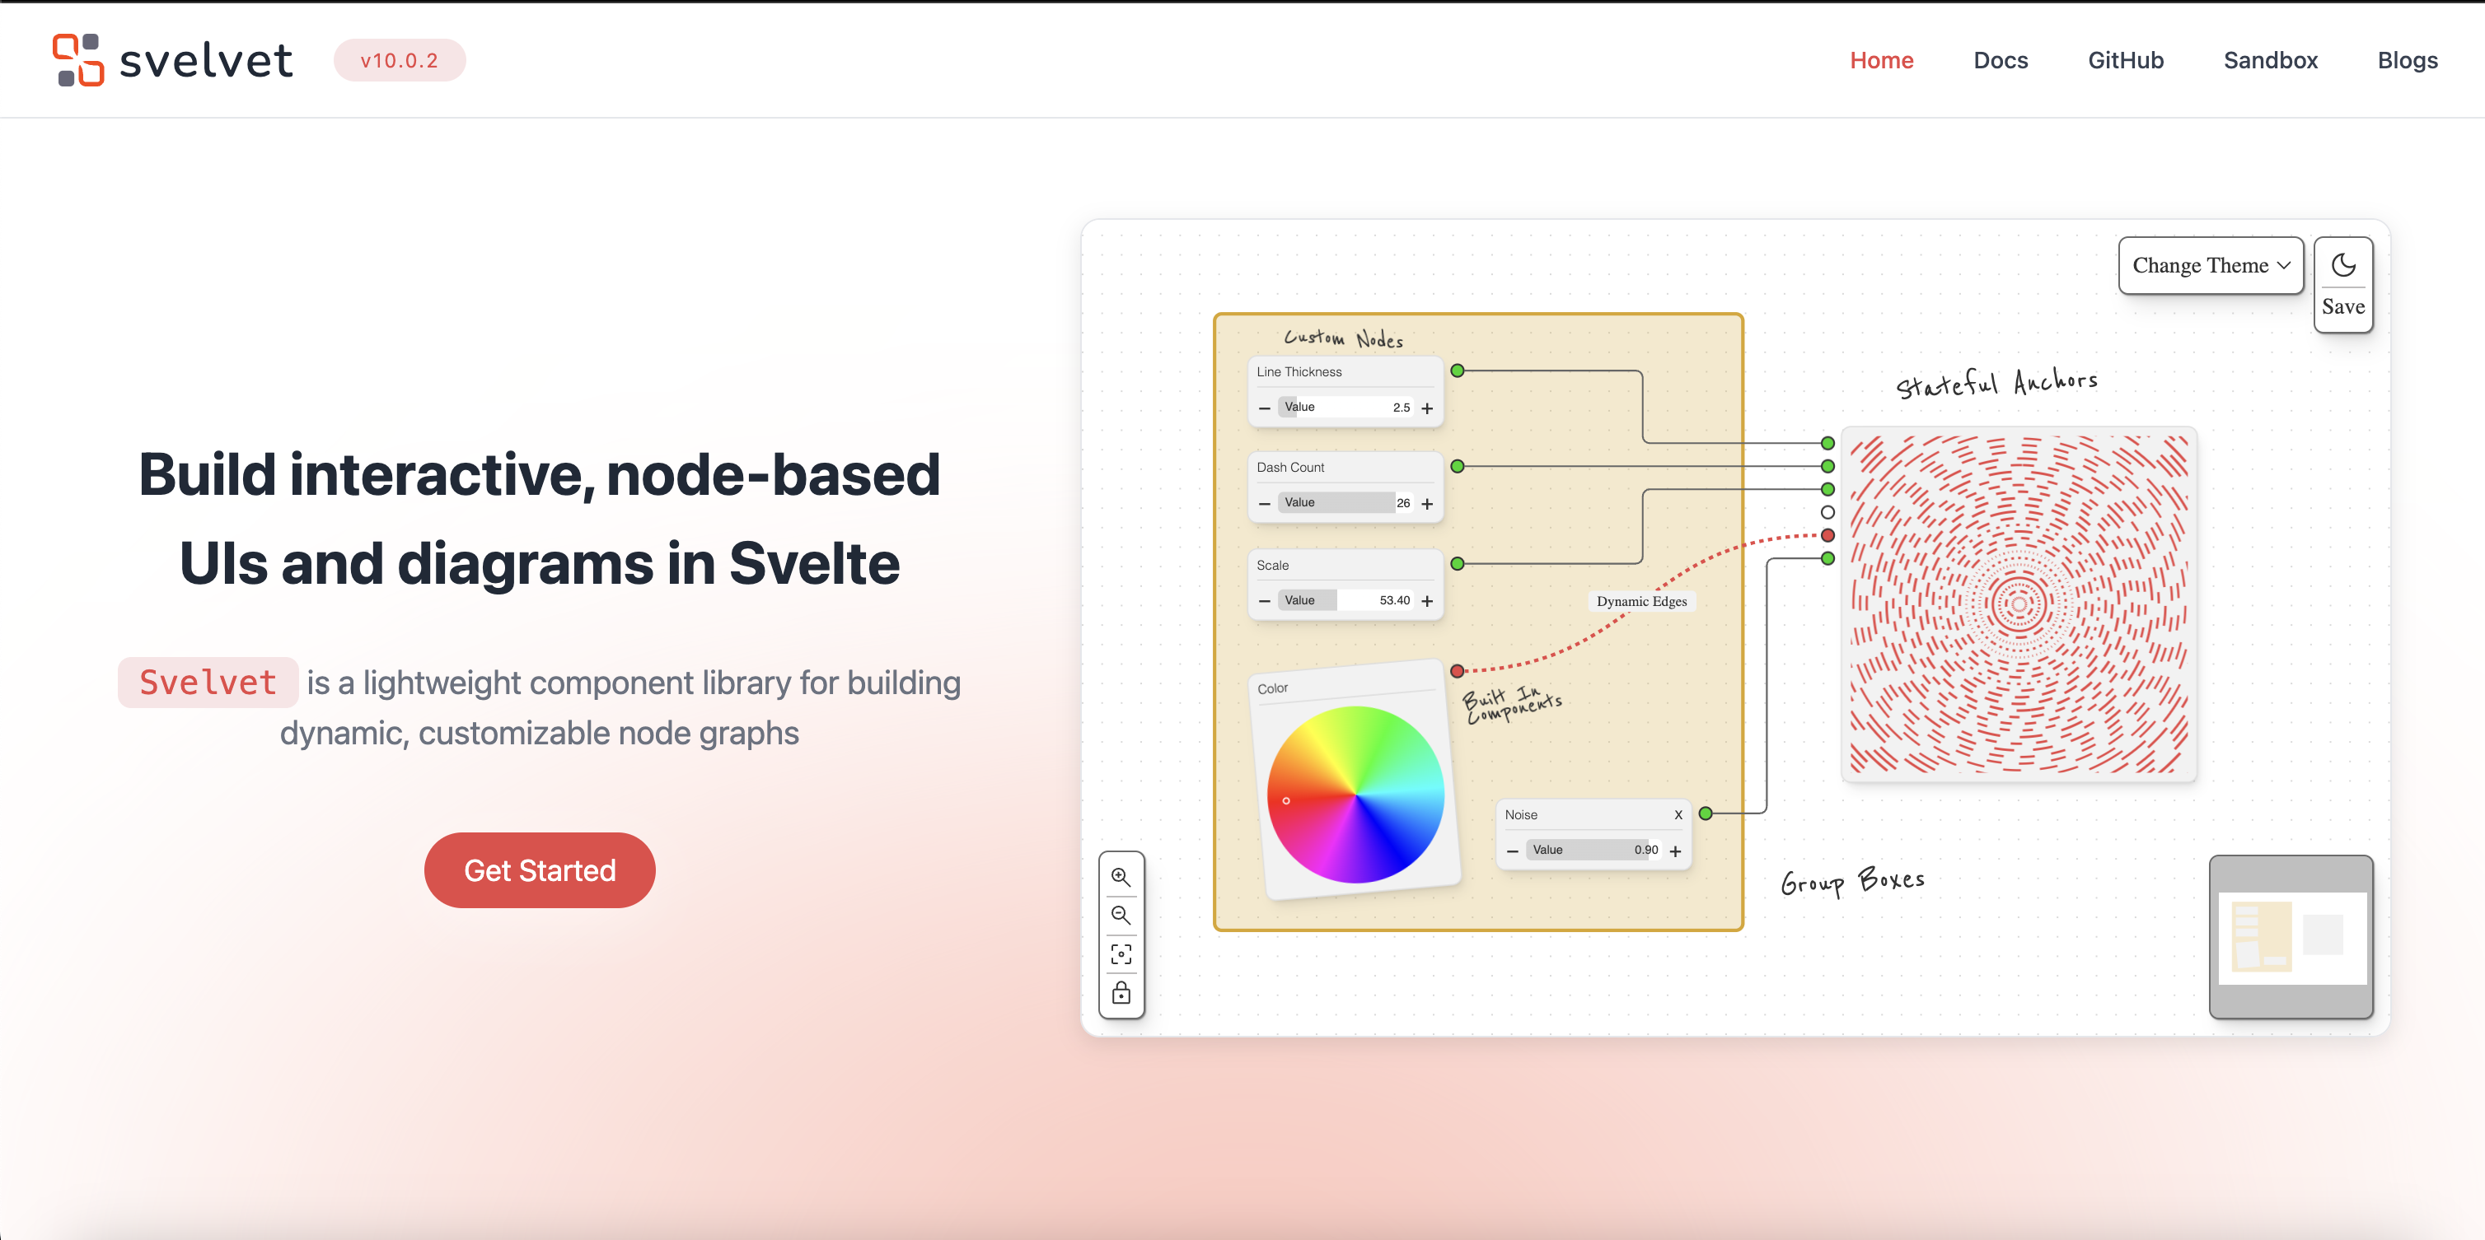The width and height of the screenshot is (2485, 1240).
Task: Click the red input anchor on pattern node
Action: 1827,535
